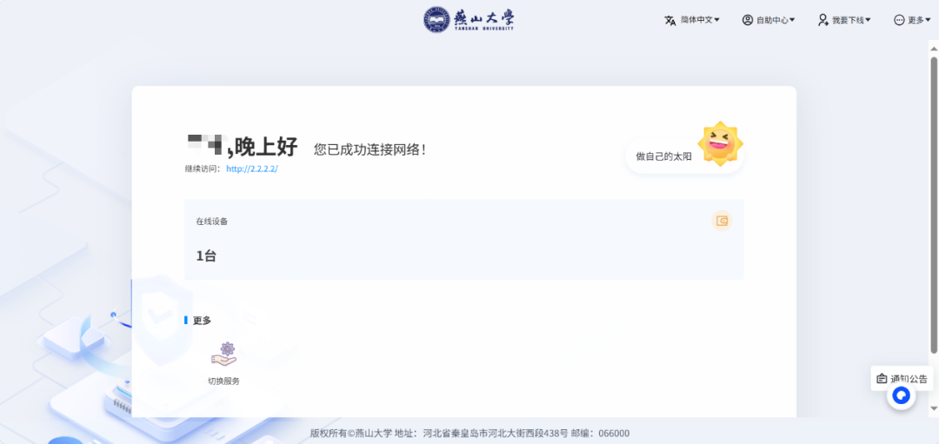The width and height of the screenshot is (939, 444).
Task: Click the orange wallet icon in online devices
Action: pyautogui.click(x=722, y=221)
